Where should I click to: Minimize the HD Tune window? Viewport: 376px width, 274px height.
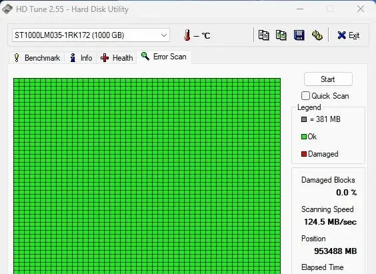point(300,9)
